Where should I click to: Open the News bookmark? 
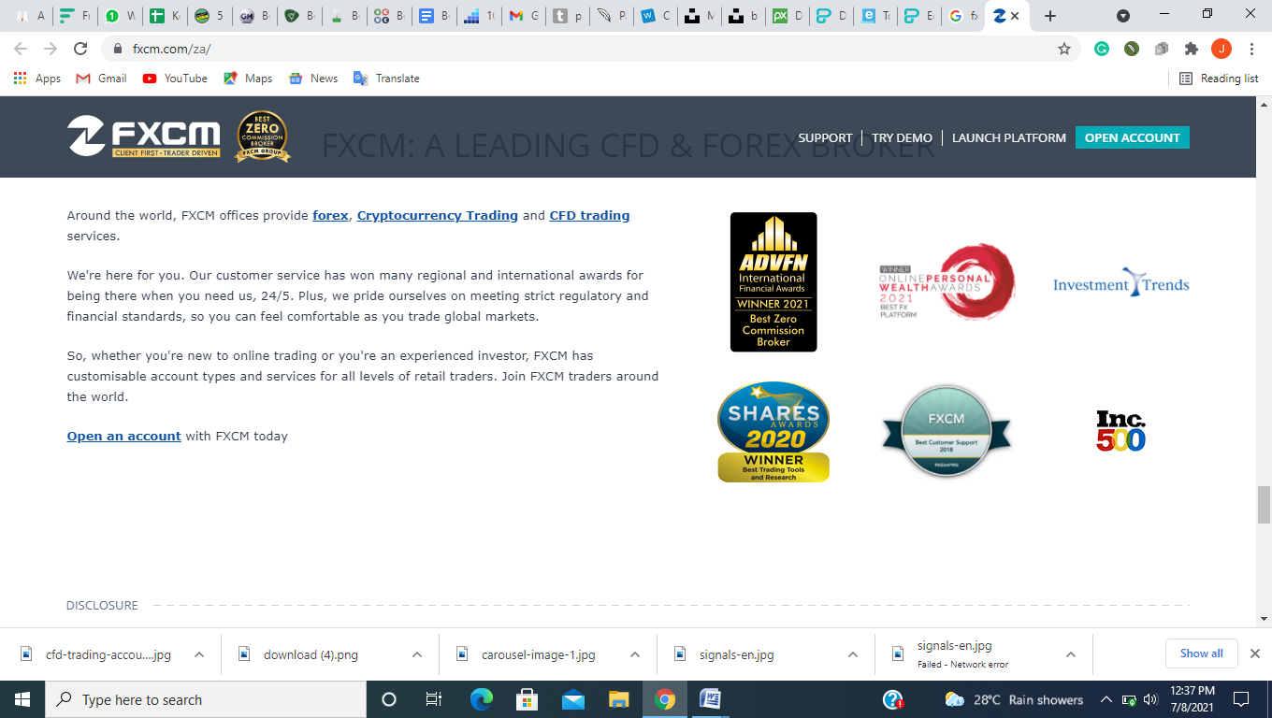(x=313, y=79)
